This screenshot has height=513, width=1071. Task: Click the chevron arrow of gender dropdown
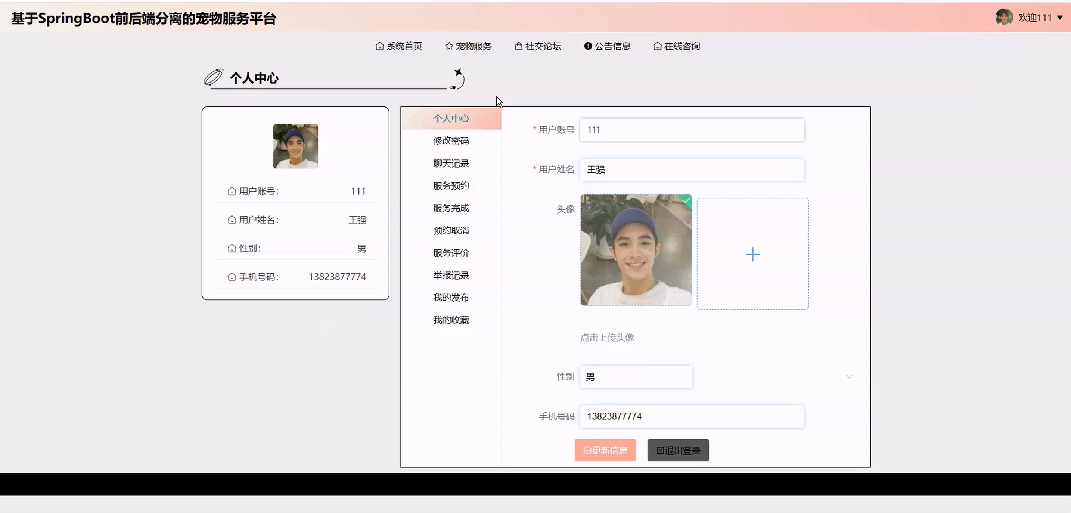coord(849,377)
